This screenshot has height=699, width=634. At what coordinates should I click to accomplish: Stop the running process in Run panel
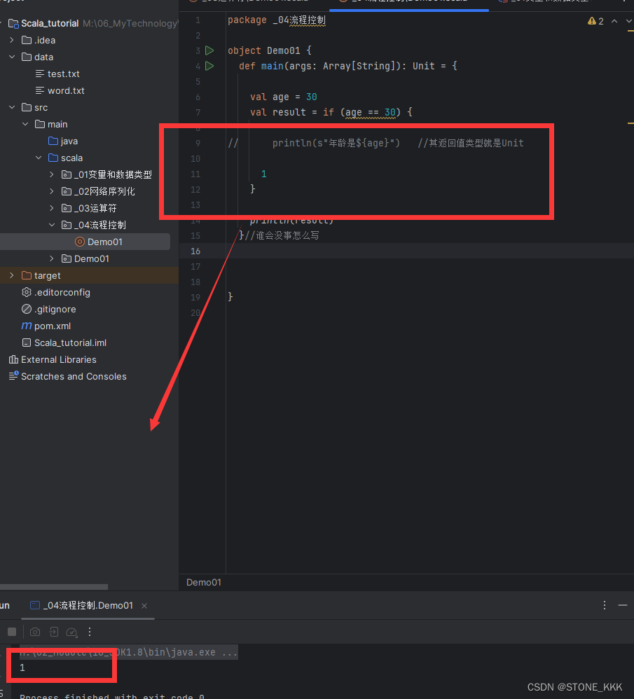tap(12, 632)
